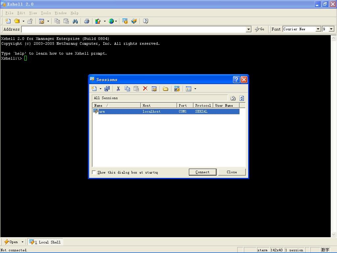Click the Open folder icon in main toolbar
This screenshot has width=337, height=253.
[17, 21]
